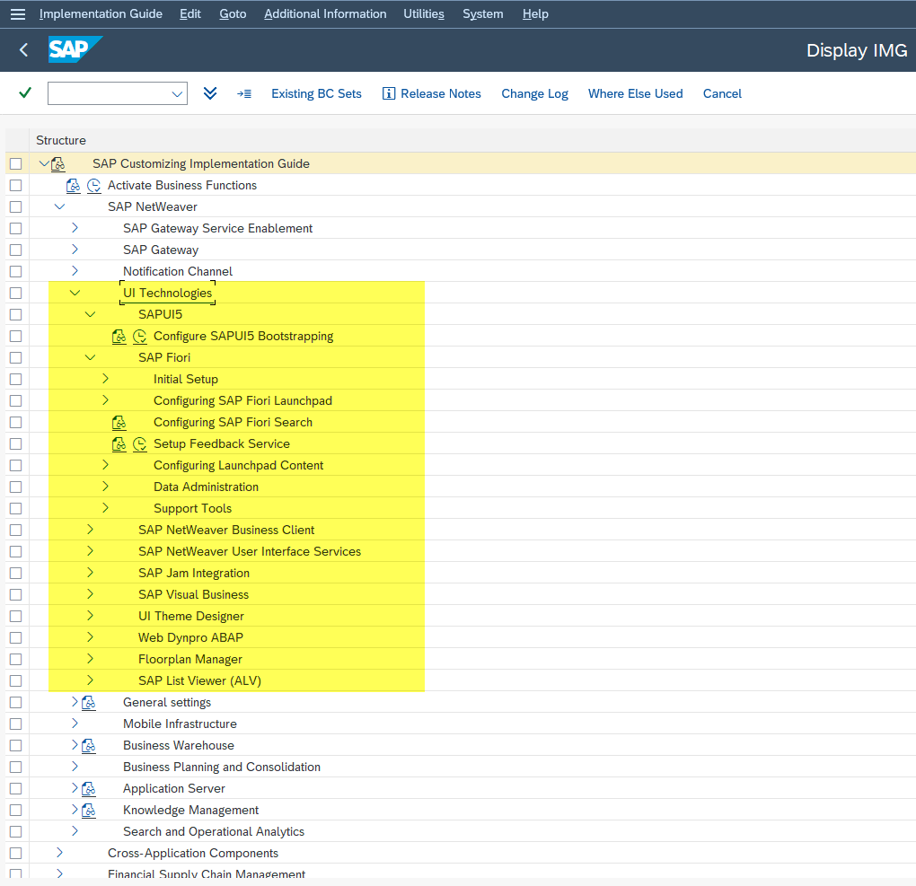This screenshot has width=916, height=886.
Task: Click Where Else Used button
Action: coord(635,93)
